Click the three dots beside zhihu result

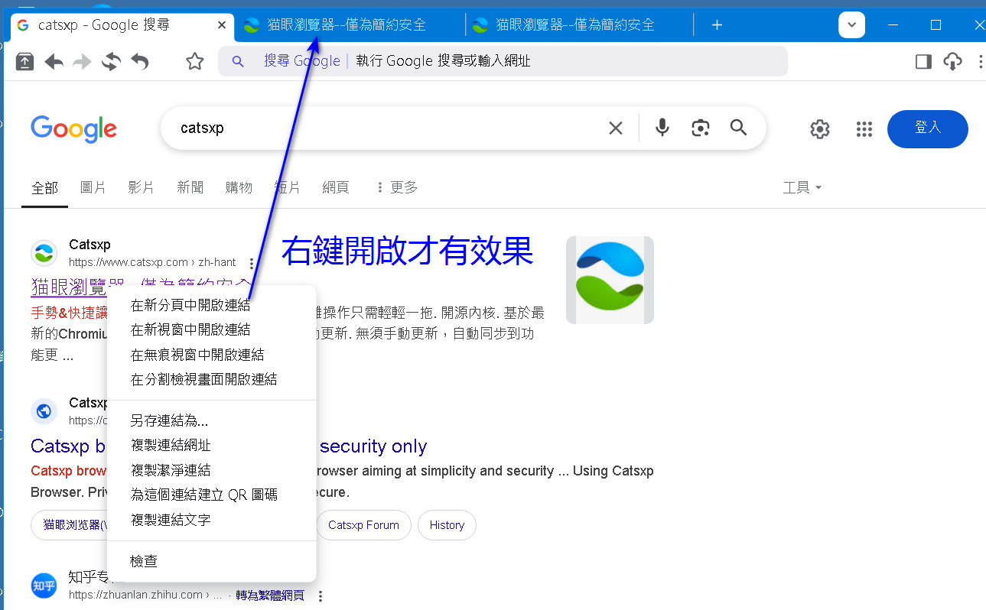pyautogui.click(x=321, y=595)
